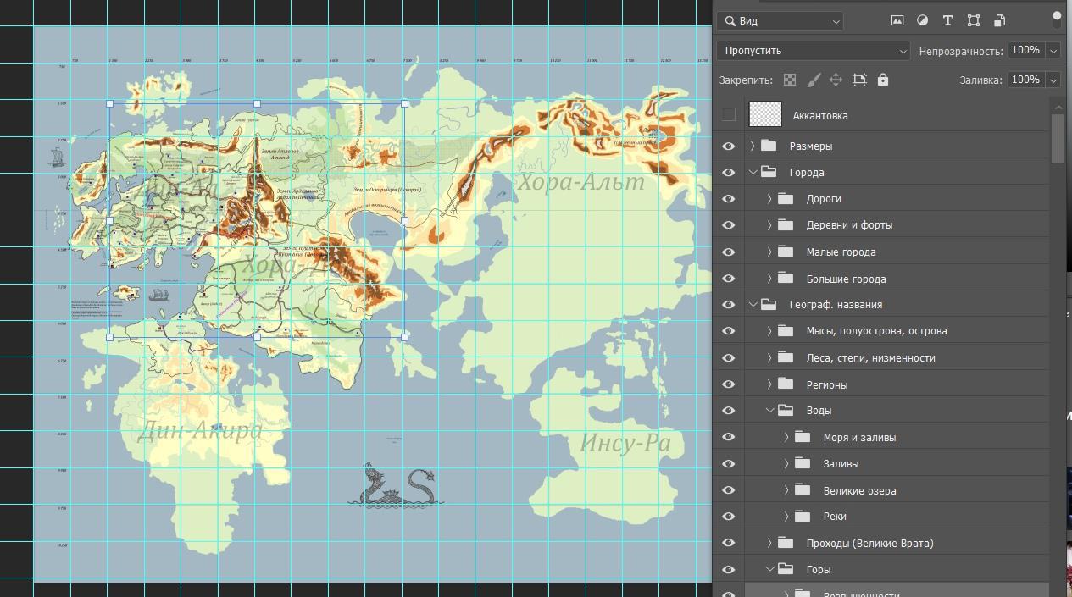Open the Пропустить blend mode dropdown
The width and height of the screenshot is (1072, 597).
tap(813, 51)
